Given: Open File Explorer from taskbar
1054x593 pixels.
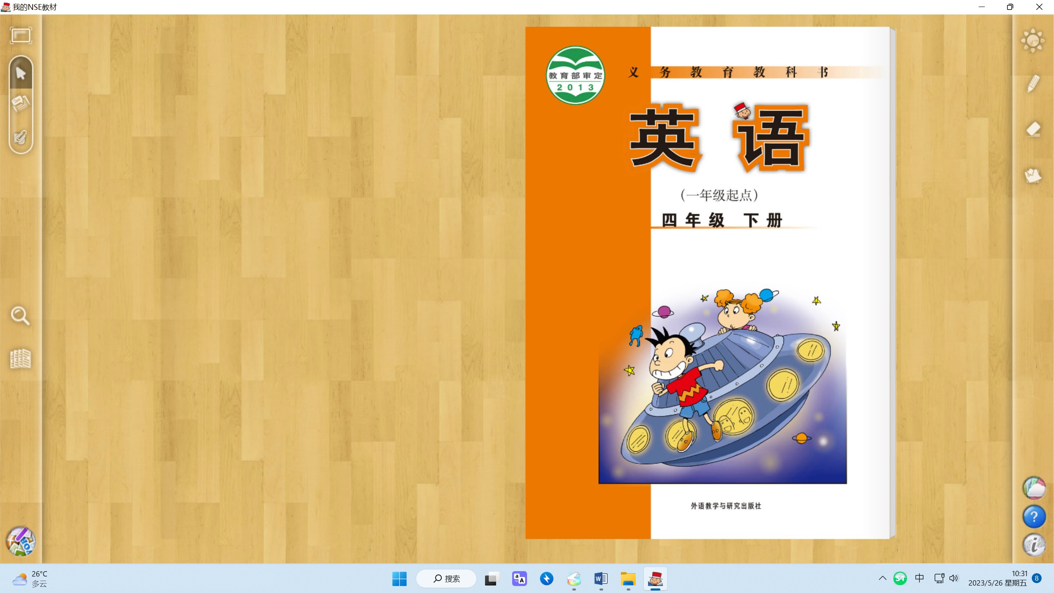Looking at the screenshot, I should pos(628,579).
